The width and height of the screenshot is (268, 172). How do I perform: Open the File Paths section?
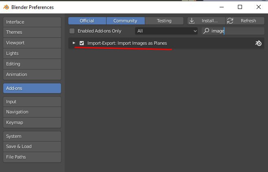[32, 157]
